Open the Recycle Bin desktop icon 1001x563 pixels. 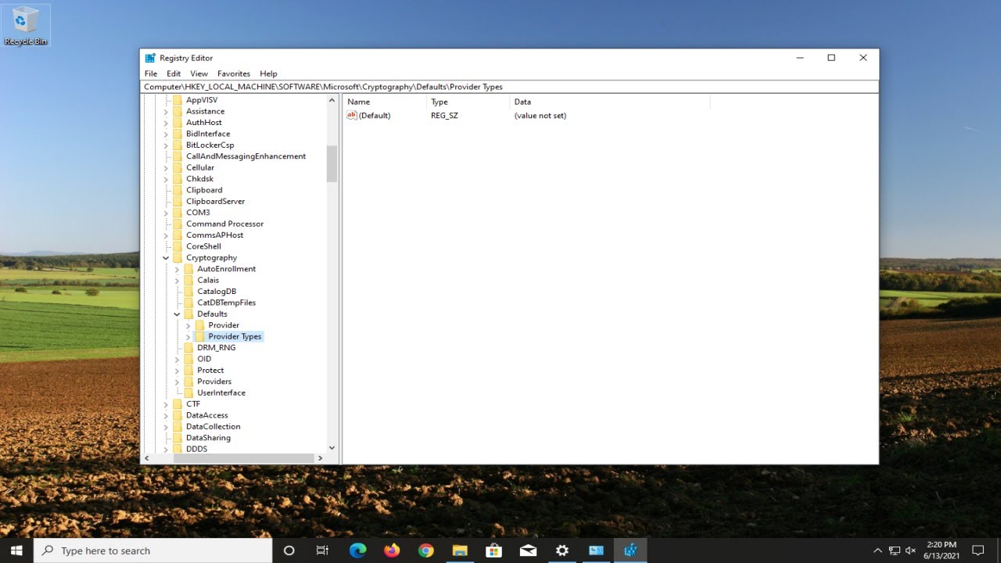coord(26,25)
